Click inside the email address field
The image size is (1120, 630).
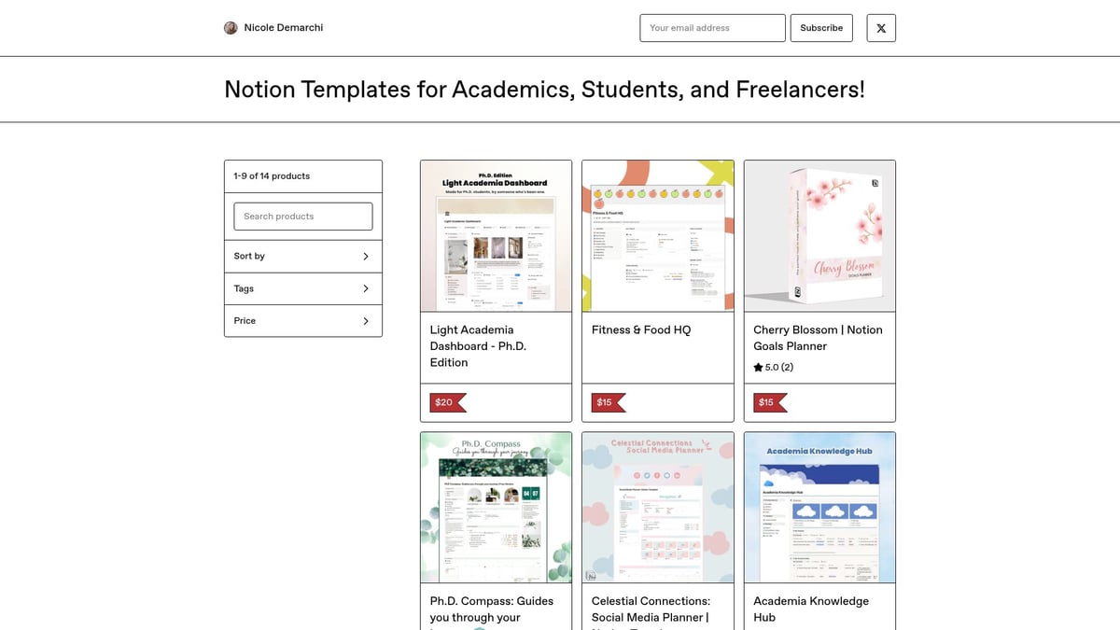pyautogui.click(x=712, y=28)
